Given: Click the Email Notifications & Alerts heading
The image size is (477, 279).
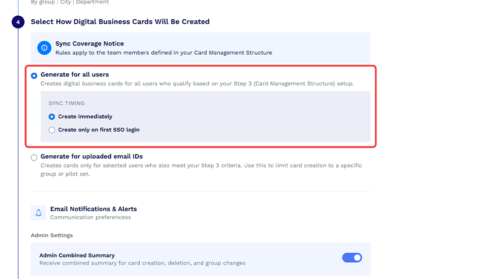Looking at the screenshot, I should 94,209.
